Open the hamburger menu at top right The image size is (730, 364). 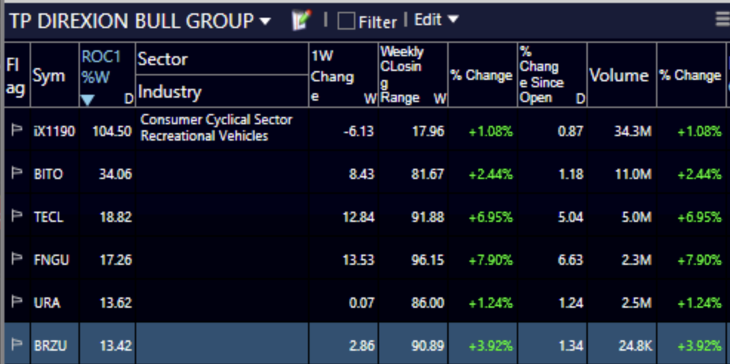[x=722, y=20]
